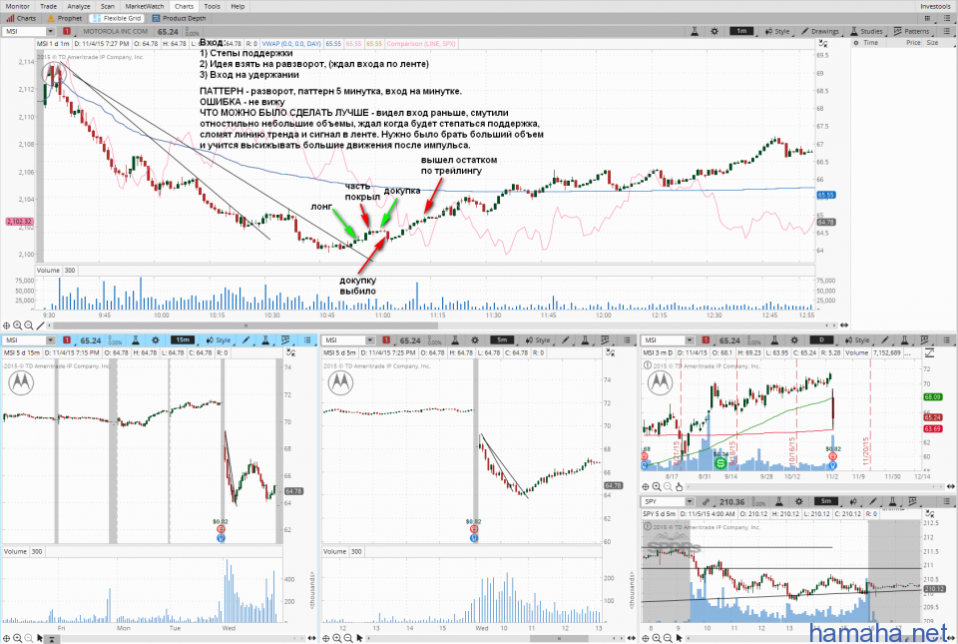
Task: Open main chart list options menu
Action: pos(946,31)
